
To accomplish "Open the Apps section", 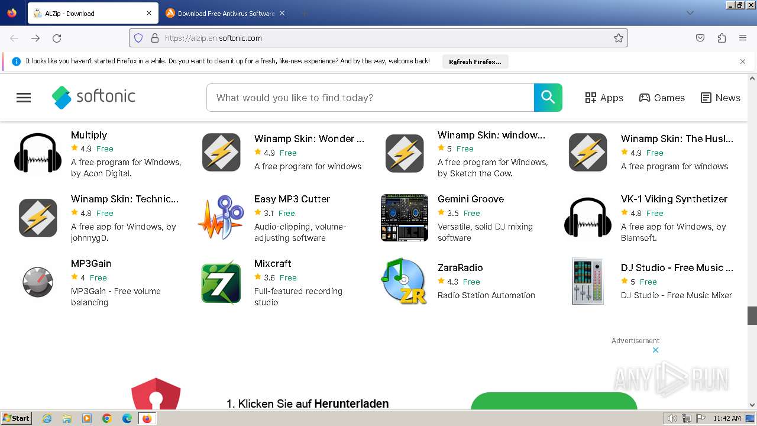I will [604, 98].
